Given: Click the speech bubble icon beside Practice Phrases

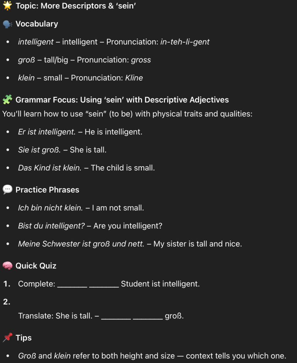Looking at the screenshot, I should (x=7, y=190).
